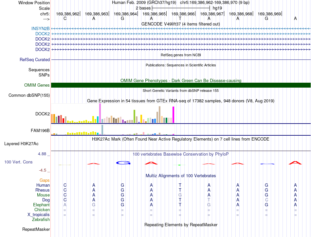Click the Common dbSNP(155) track label
The width and height of the screenshot is (311, 237).
29,95
